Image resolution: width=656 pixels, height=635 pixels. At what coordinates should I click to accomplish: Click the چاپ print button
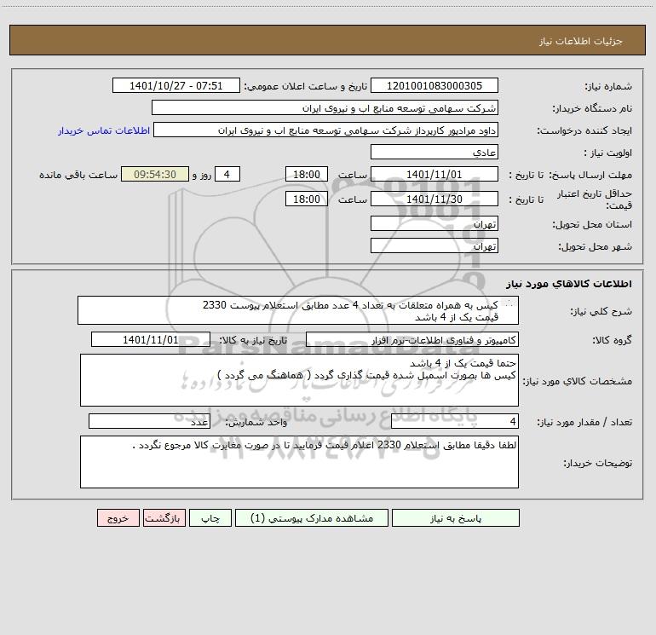(210, 518)
